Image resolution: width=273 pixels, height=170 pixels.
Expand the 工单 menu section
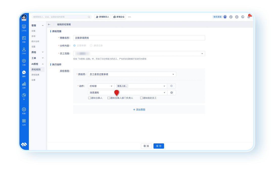coord(43,58)
